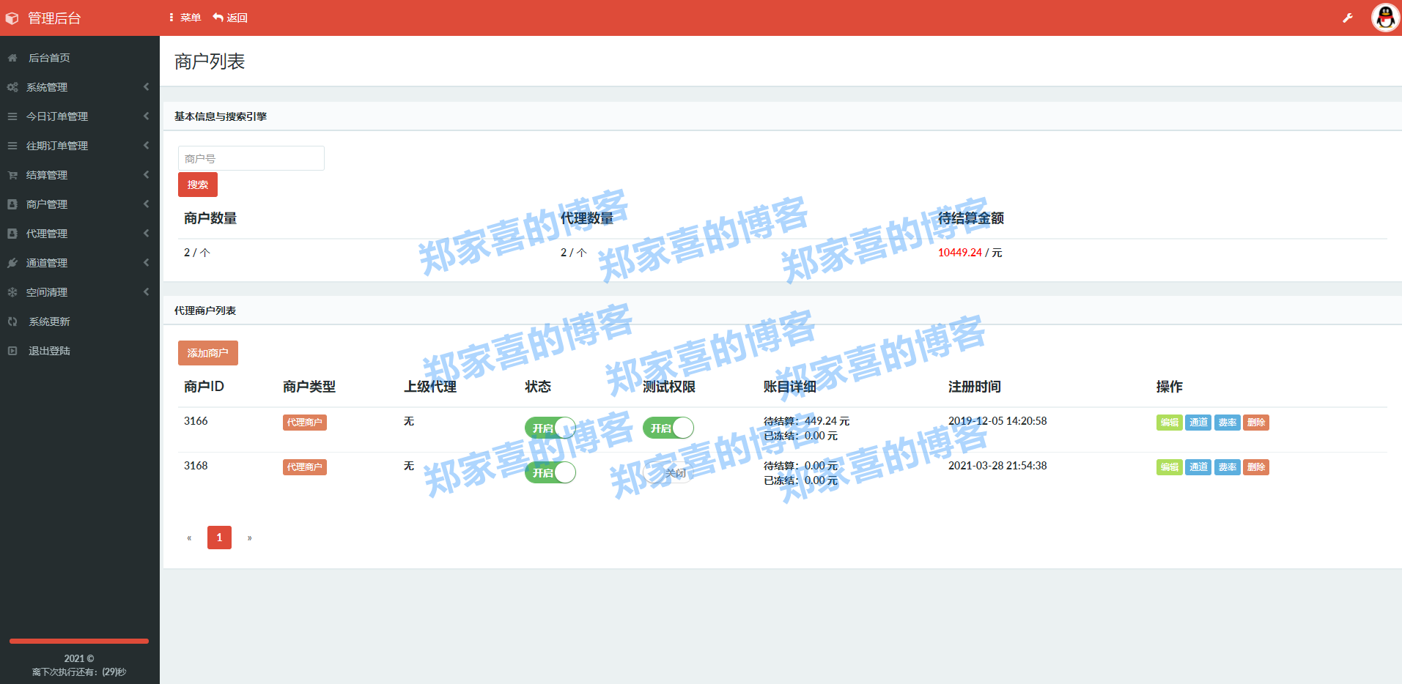Screen dimensions: 1402x684
Task: Click the plug icon beside 通道管理
Action: click(x=12, y=263)
